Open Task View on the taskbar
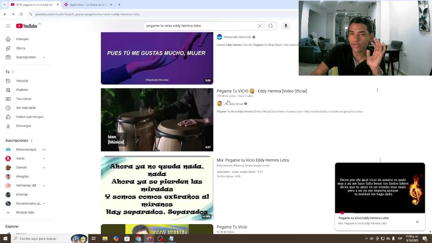Image resolution: width=432 pixels, height=243 pixels. click(93, 239)
